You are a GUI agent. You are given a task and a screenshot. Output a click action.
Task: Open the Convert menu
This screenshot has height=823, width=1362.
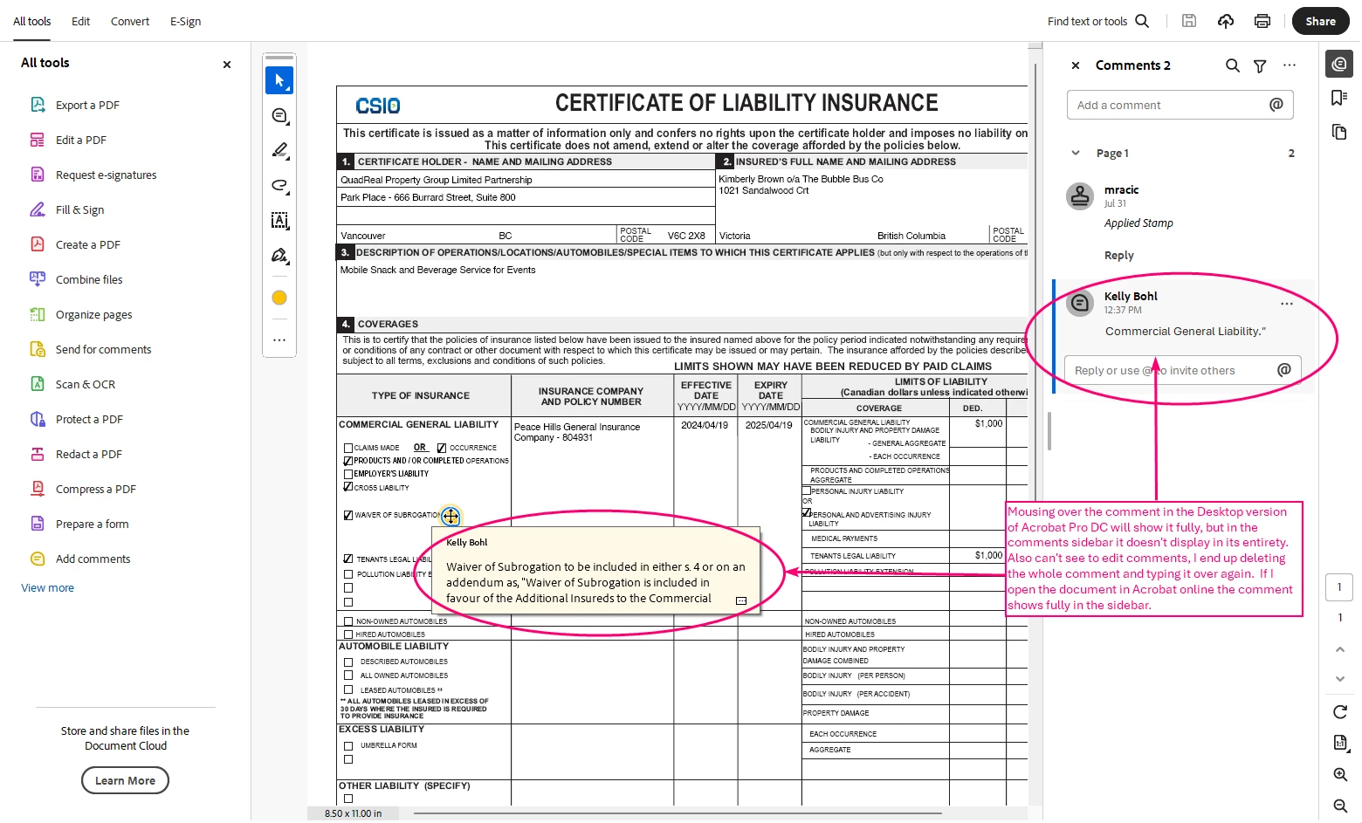[x=130, y=21]
